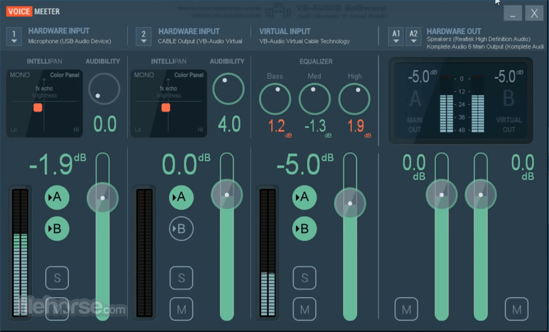Viewport: 549px width, 332px height.
Task: Click the Microphone (USB Audio Device) label
Action: [70, 41]
